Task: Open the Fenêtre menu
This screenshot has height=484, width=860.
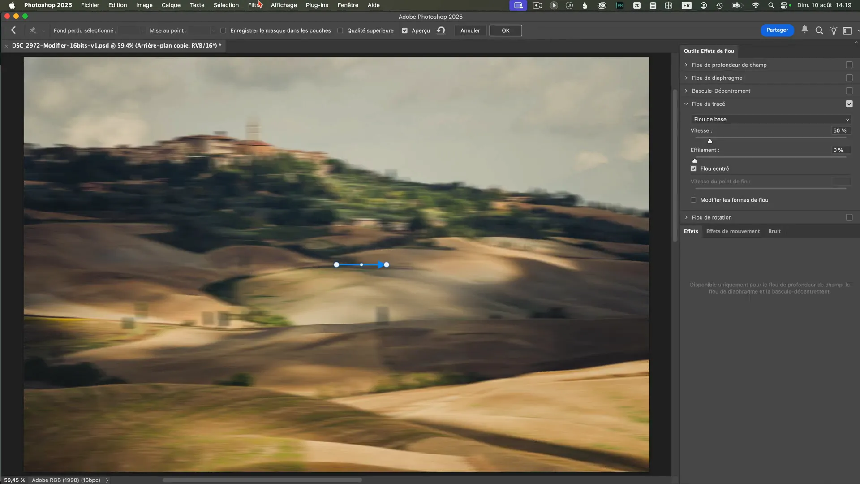Action: coord(348,5)
